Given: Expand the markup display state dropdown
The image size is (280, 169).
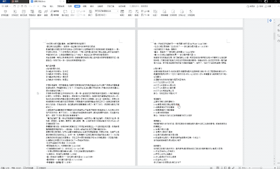Looking at the screenshot, I should (x=106, y=11).
